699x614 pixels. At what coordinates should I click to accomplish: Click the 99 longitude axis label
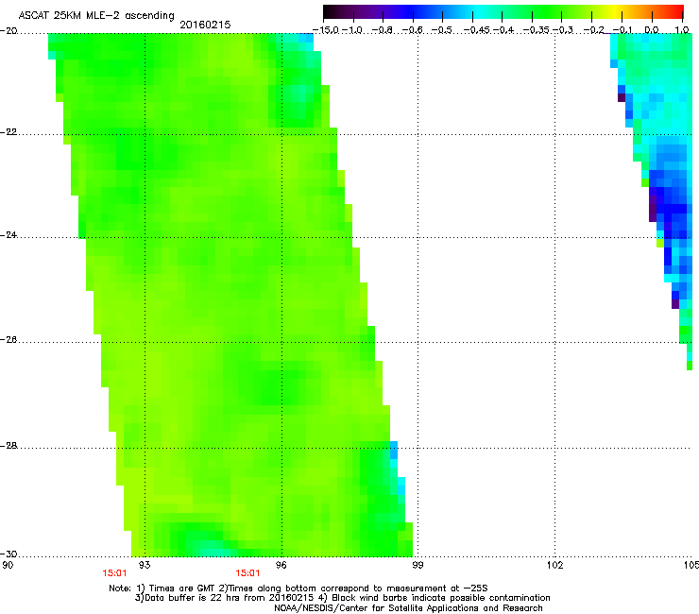click(418, 565)
